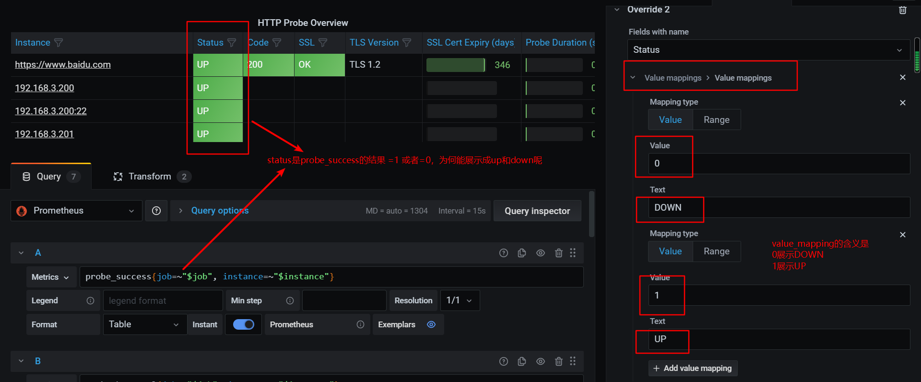The image size is (921, 382).
Task: Open data source help icon
Action: [x=156, y=211]
